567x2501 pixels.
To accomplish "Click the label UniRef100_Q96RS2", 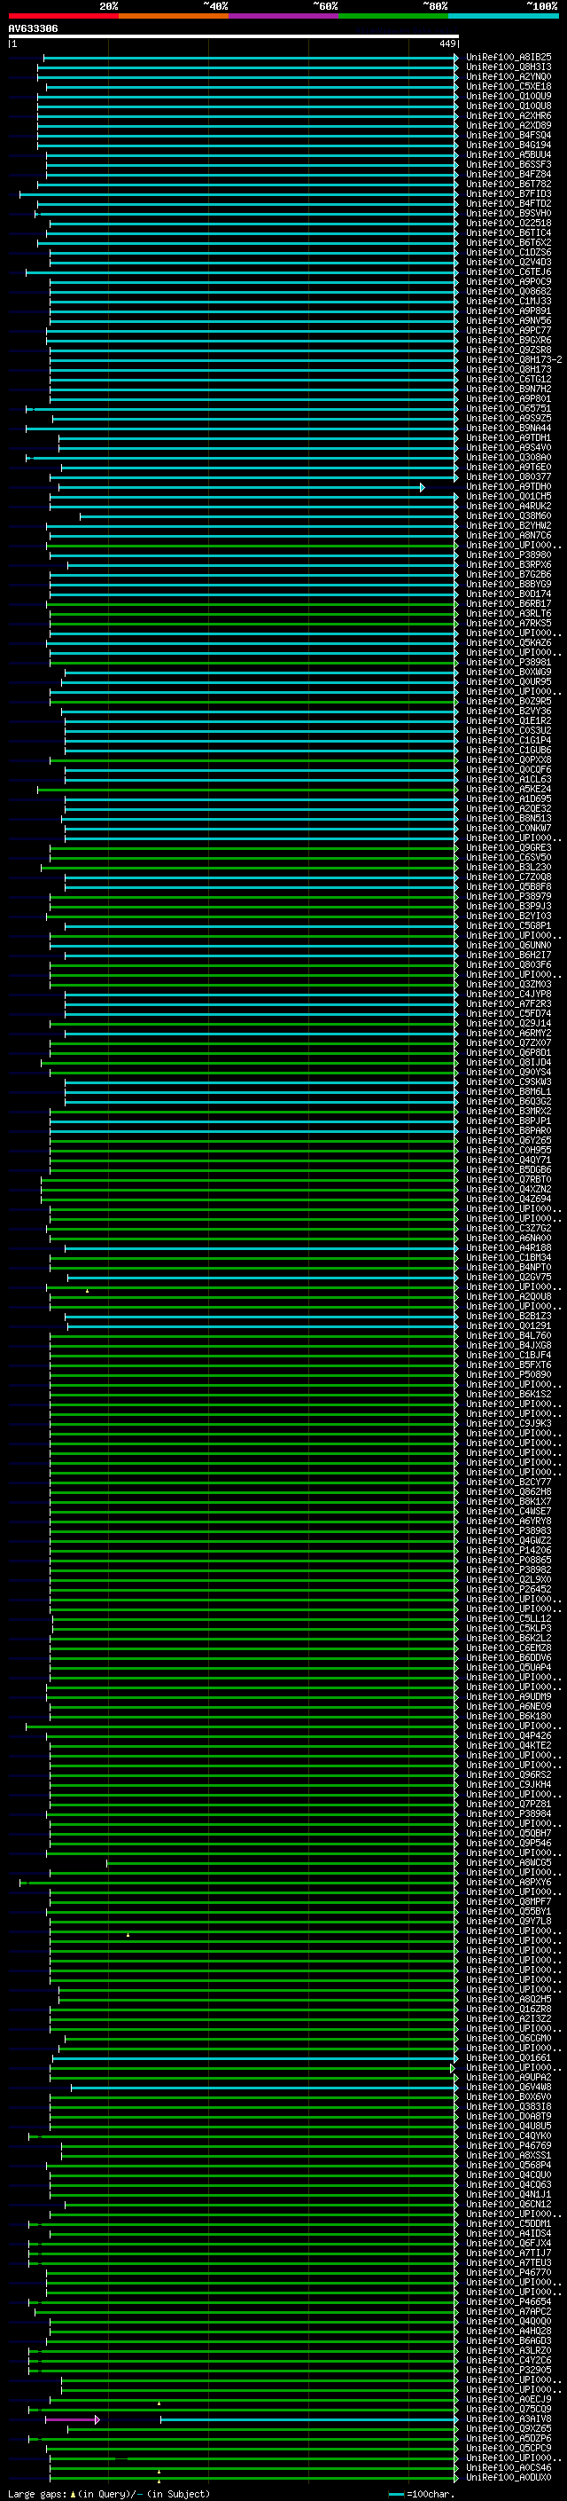I will [509, 1774].
